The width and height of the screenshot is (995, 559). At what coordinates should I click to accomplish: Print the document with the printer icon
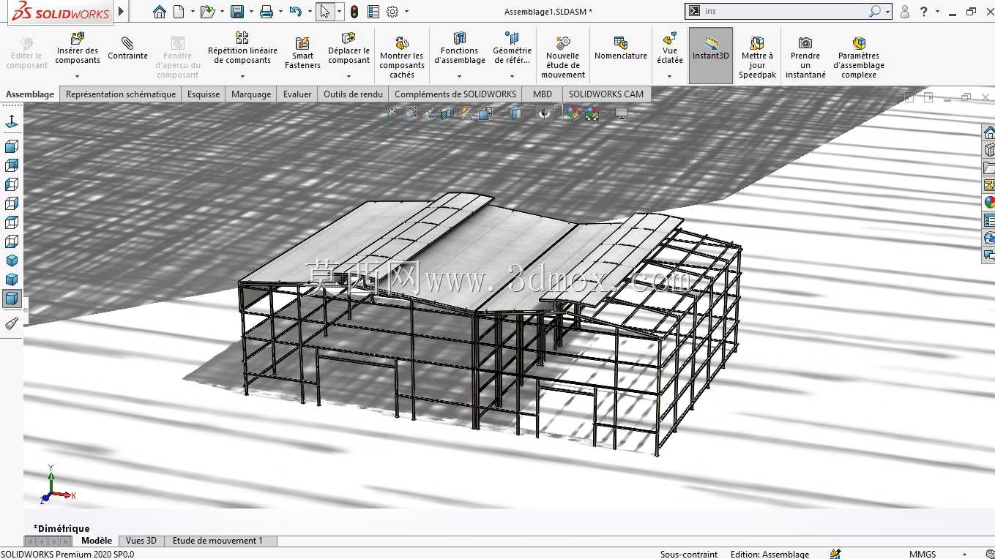coord(267,12)
